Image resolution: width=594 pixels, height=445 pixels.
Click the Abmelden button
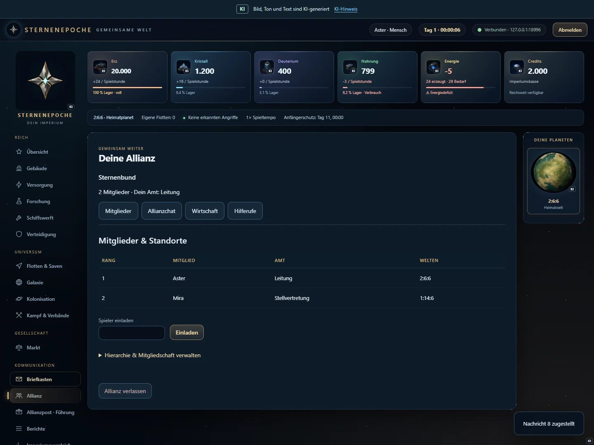pos(570,30)
